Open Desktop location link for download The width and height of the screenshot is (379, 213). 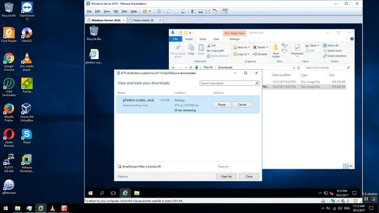179,100
